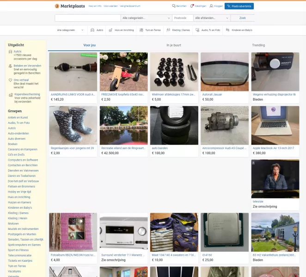
Task: Open the FREE2MOVE loopfiets listing image
Action: tap(124, 72)
